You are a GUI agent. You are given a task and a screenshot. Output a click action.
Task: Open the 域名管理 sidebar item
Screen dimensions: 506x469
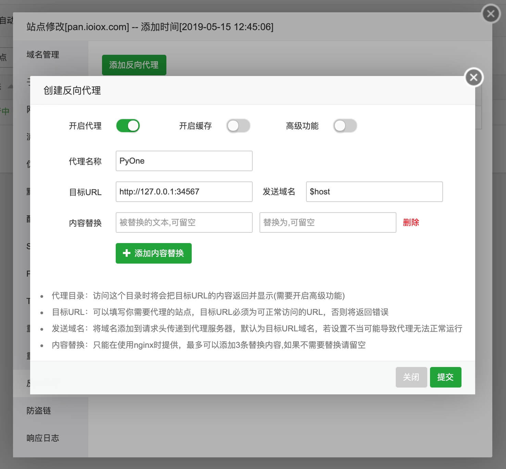tap(43, 55)
